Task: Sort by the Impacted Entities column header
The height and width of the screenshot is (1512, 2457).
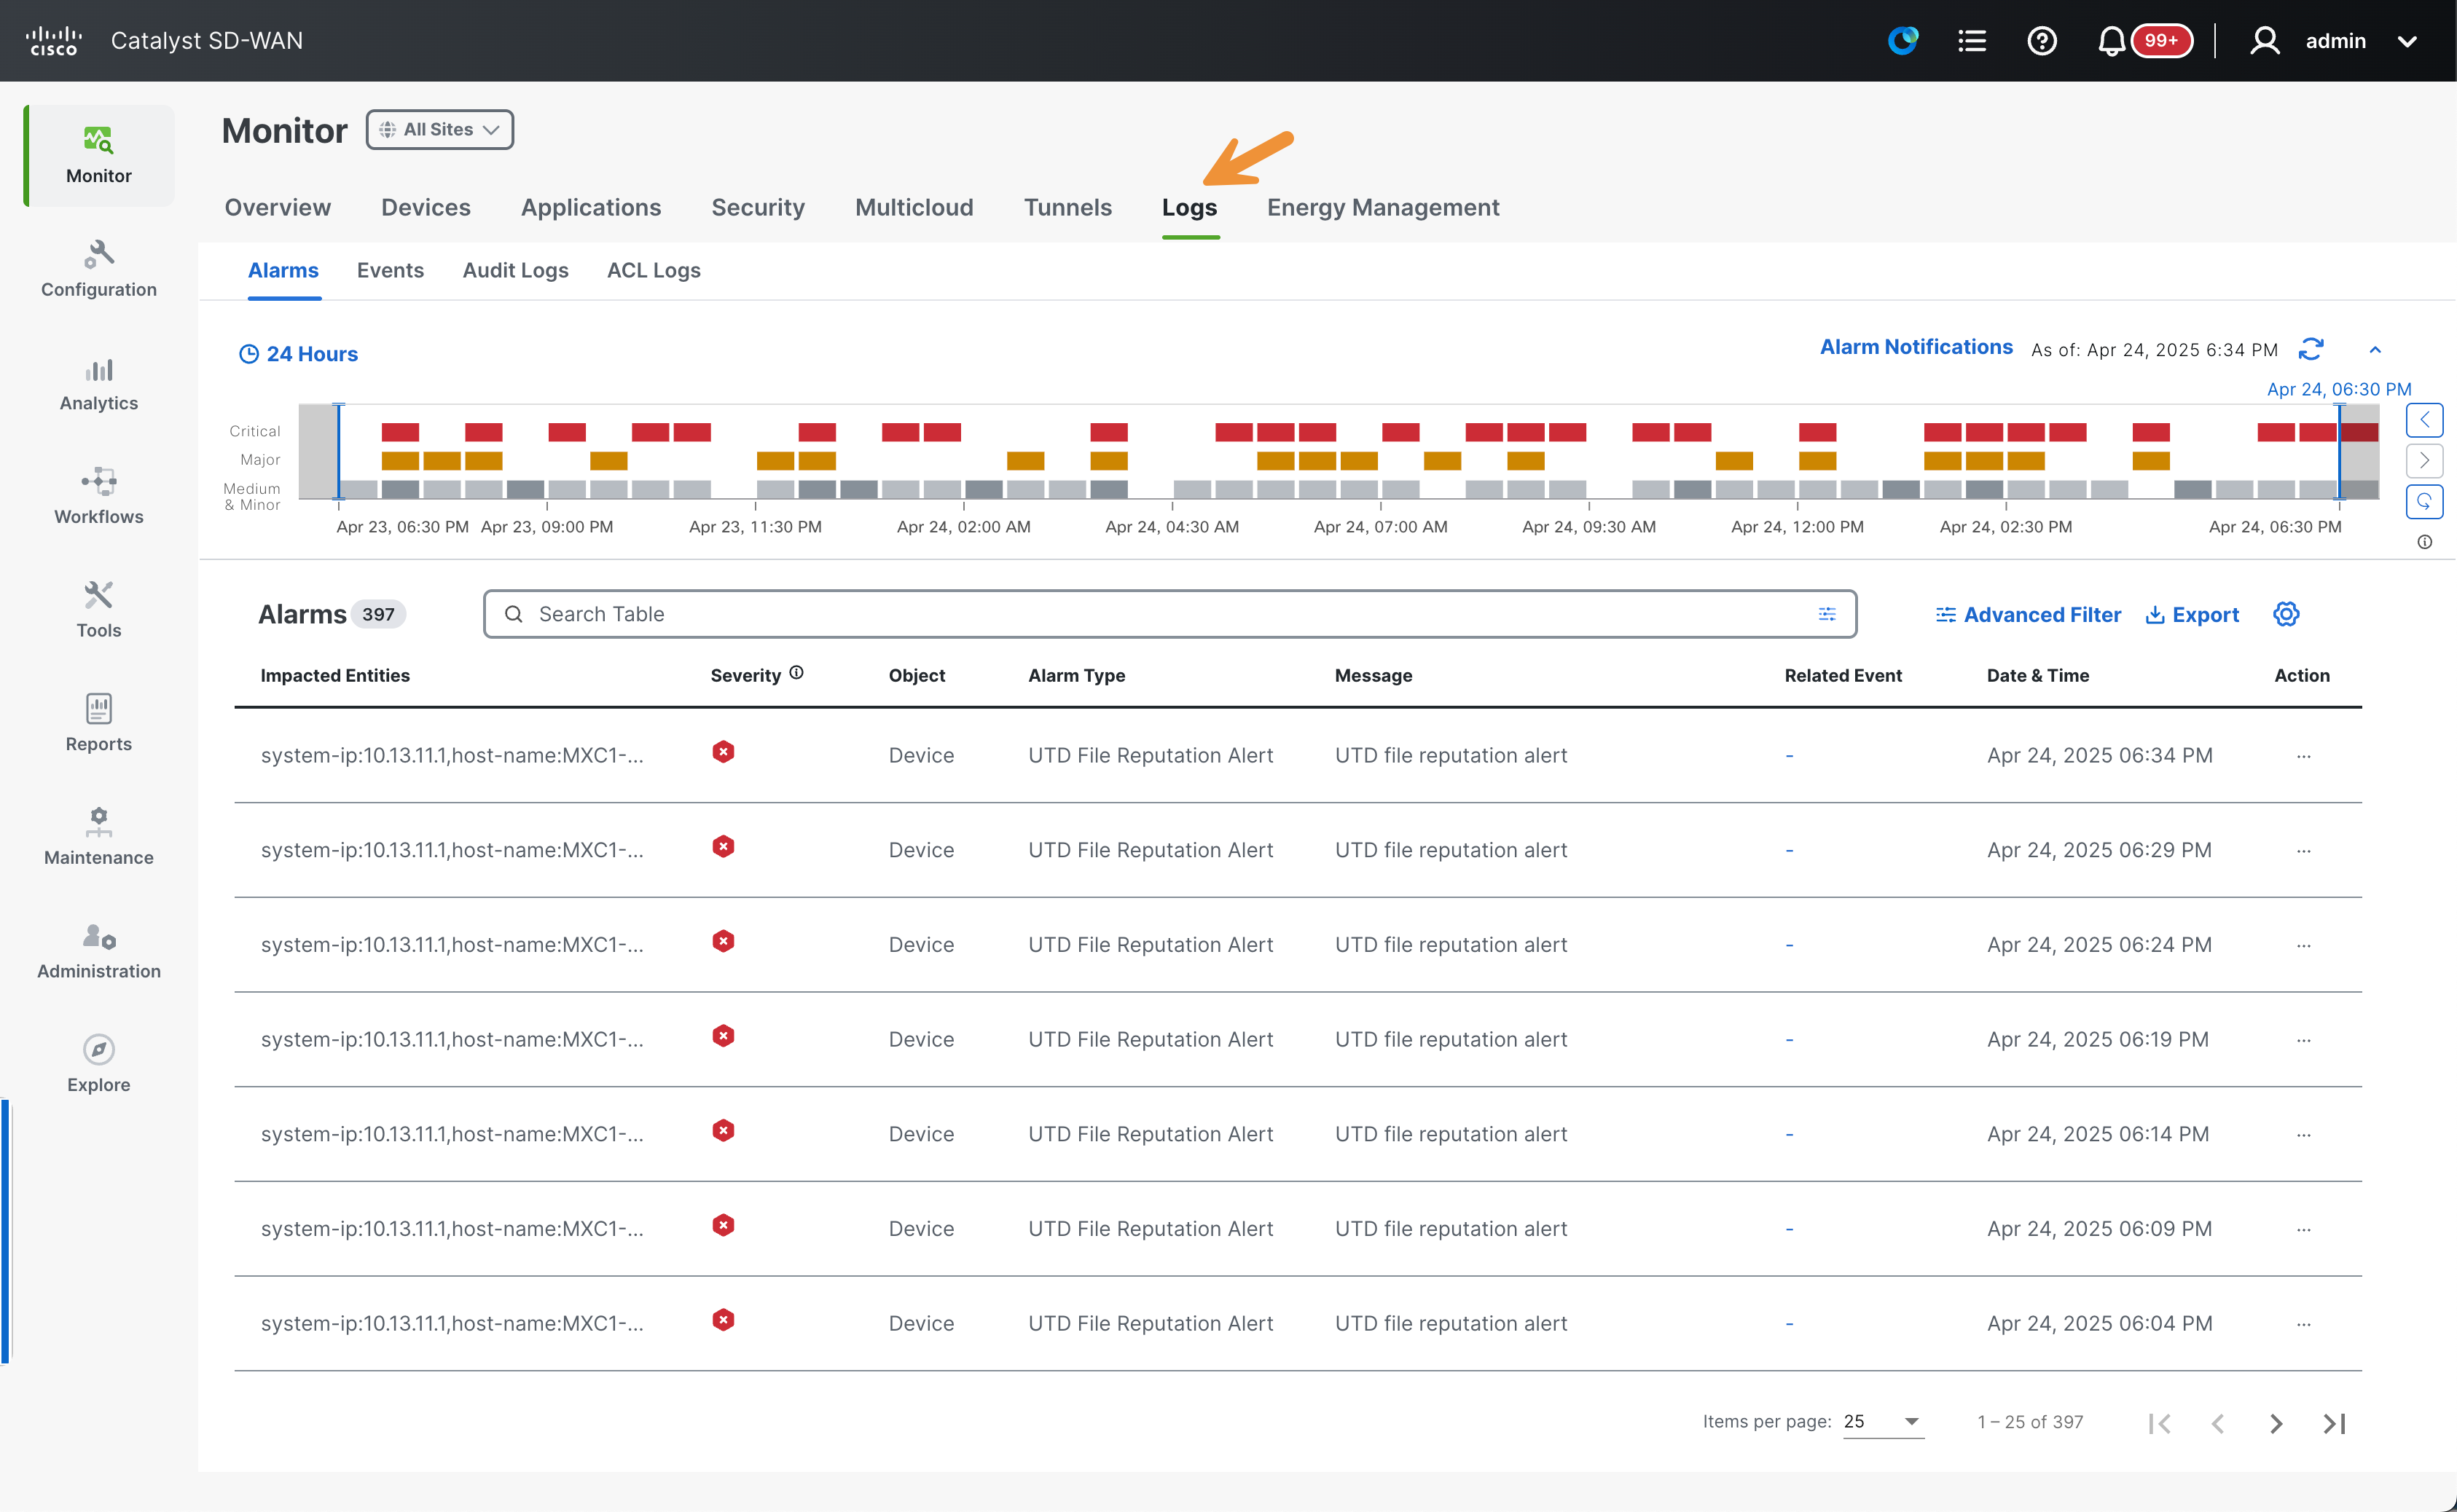Action: click(335, 675)
